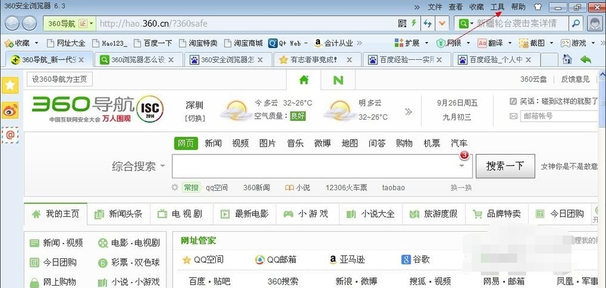
Task: Click the 切换 city link
Action: 195,118
